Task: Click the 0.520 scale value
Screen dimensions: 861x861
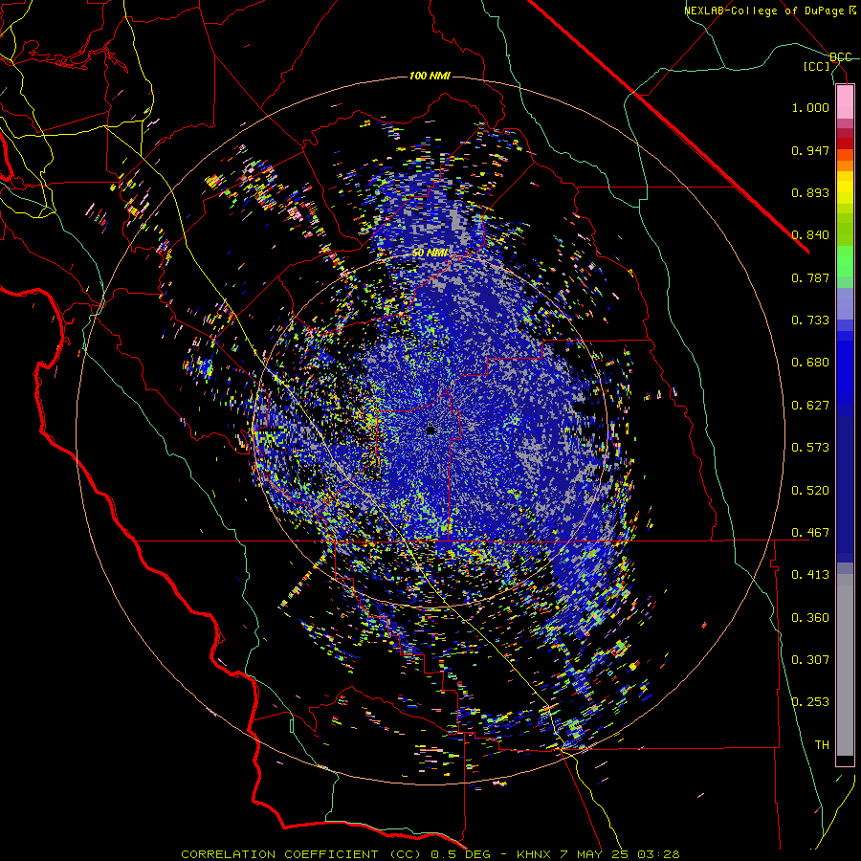Action: click(810, 491)
